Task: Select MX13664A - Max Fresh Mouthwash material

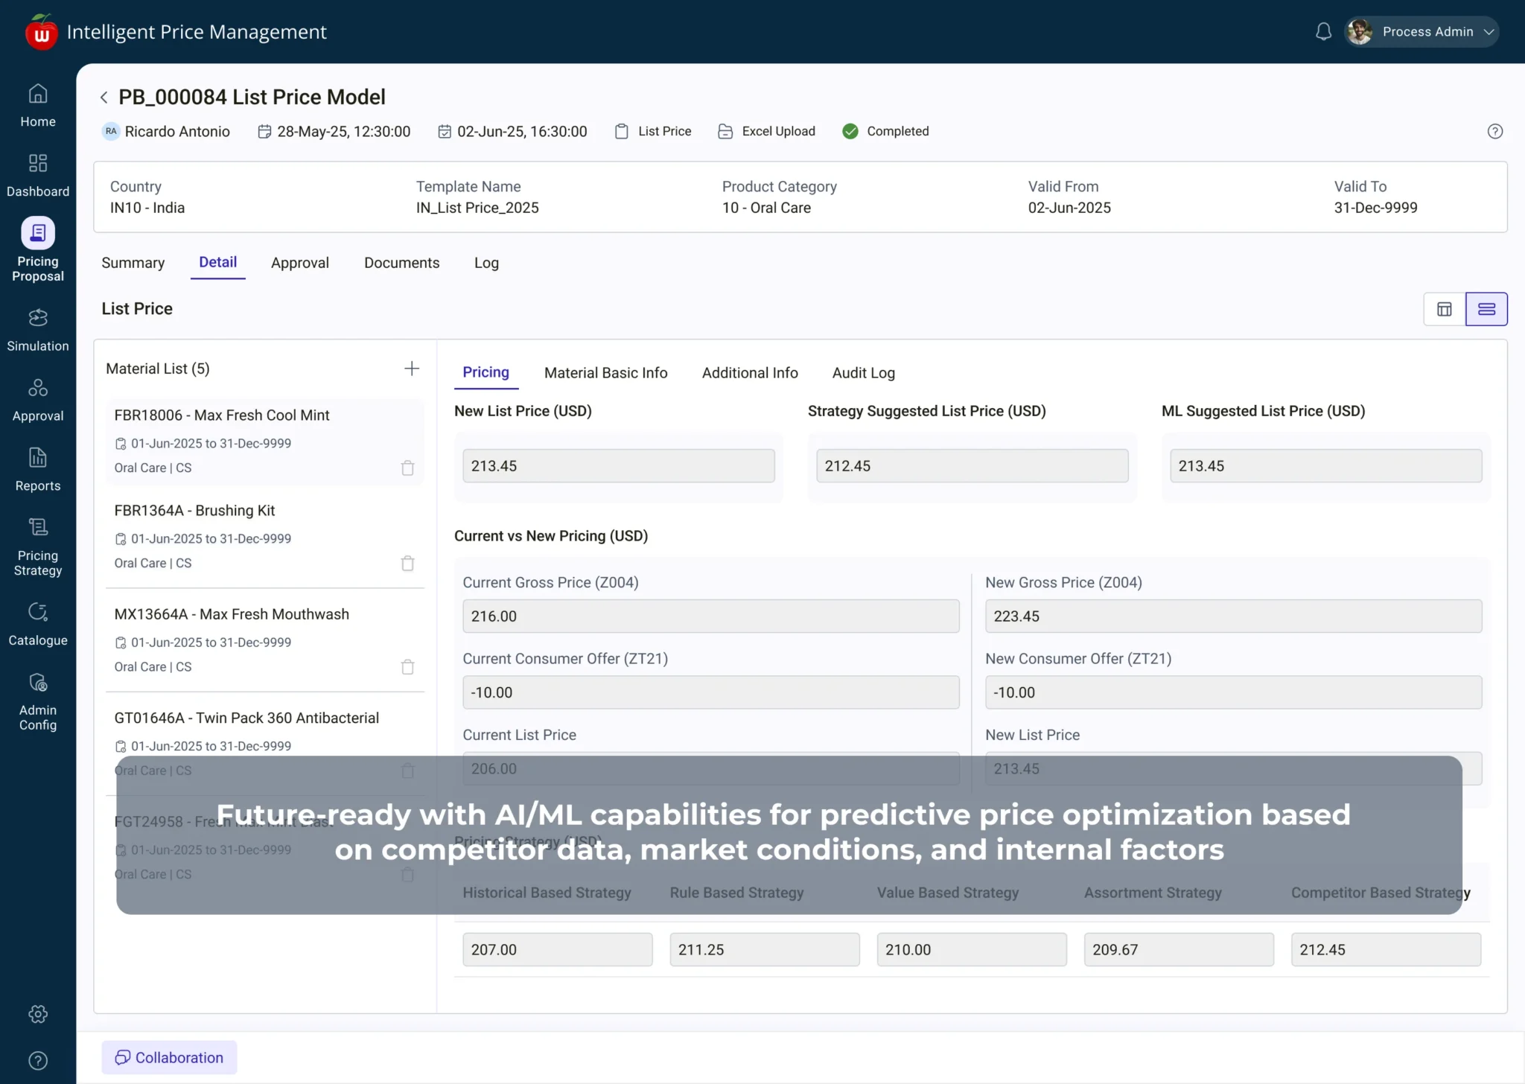Action: [x=265, y=640]
